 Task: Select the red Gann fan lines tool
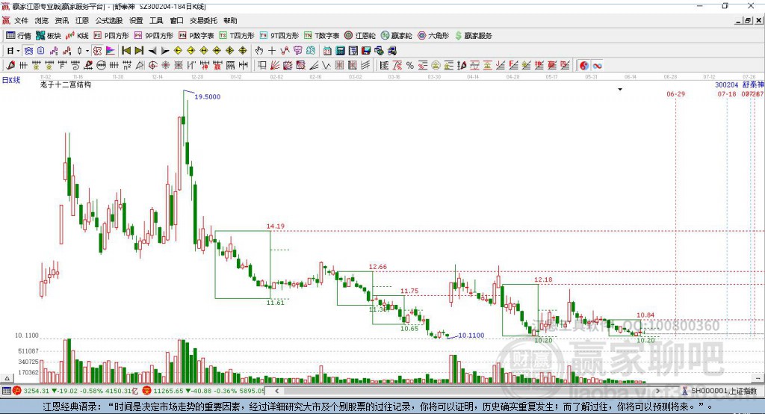pyautogui.click(x=275, y=66)
